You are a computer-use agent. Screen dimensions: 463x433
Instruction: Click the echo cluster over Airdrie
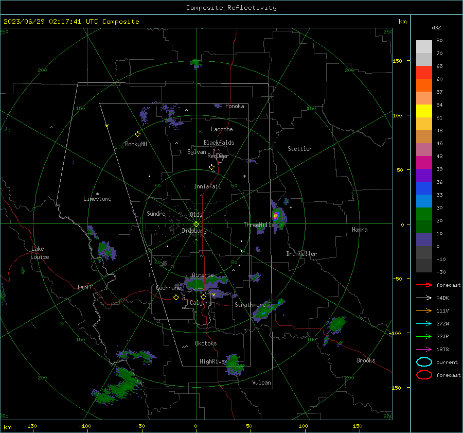tap(205, 283)
